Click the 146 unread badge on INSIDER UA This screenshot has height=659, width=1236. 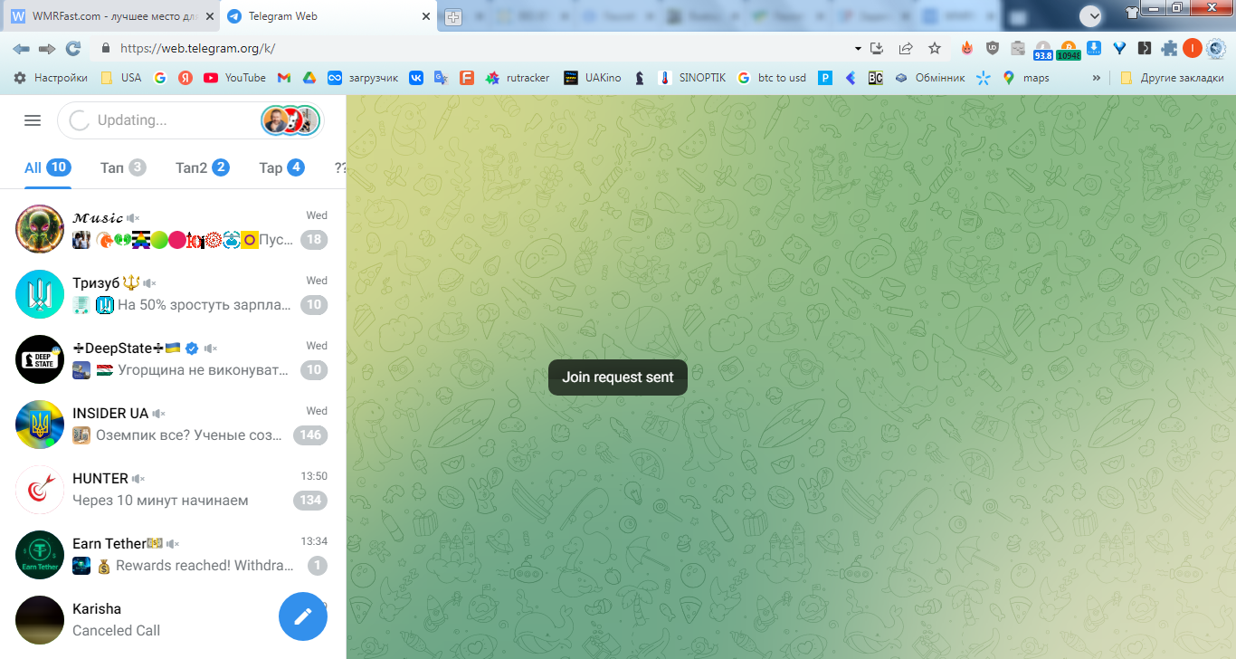pos(310,435)
